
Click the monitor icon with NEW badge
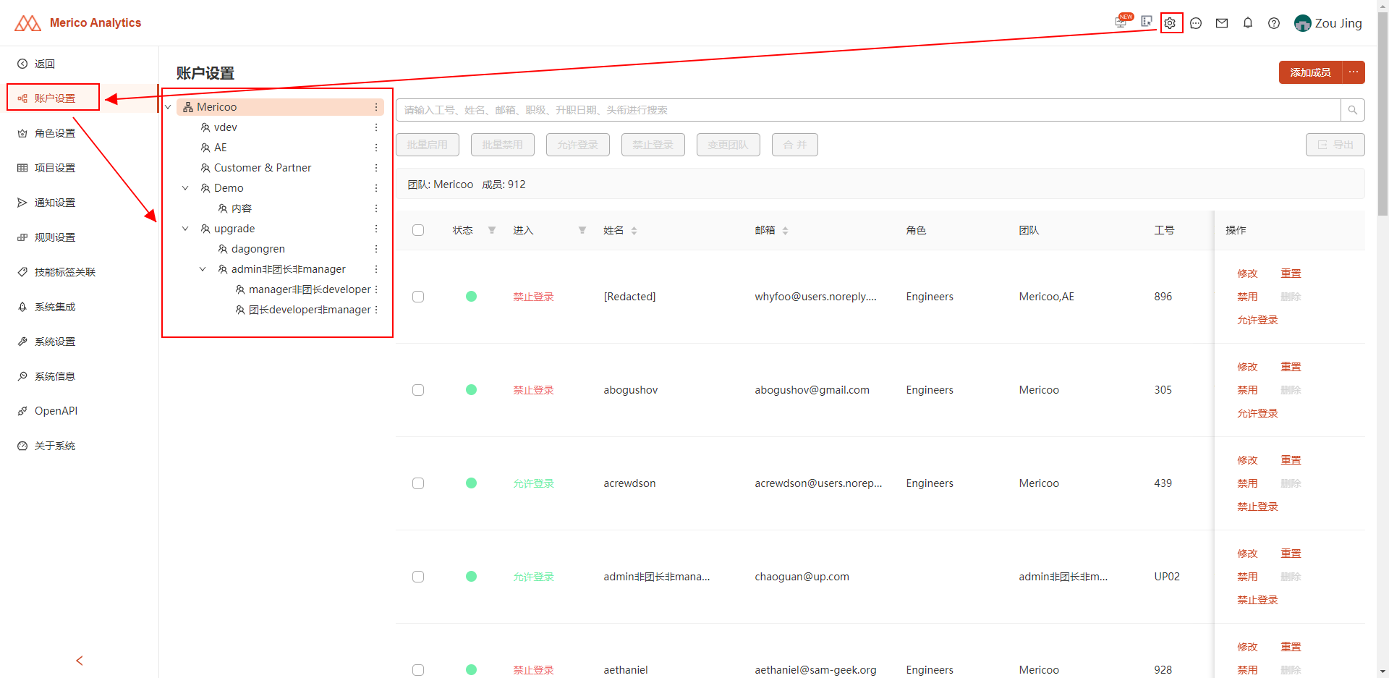(x=1121, y=22)
